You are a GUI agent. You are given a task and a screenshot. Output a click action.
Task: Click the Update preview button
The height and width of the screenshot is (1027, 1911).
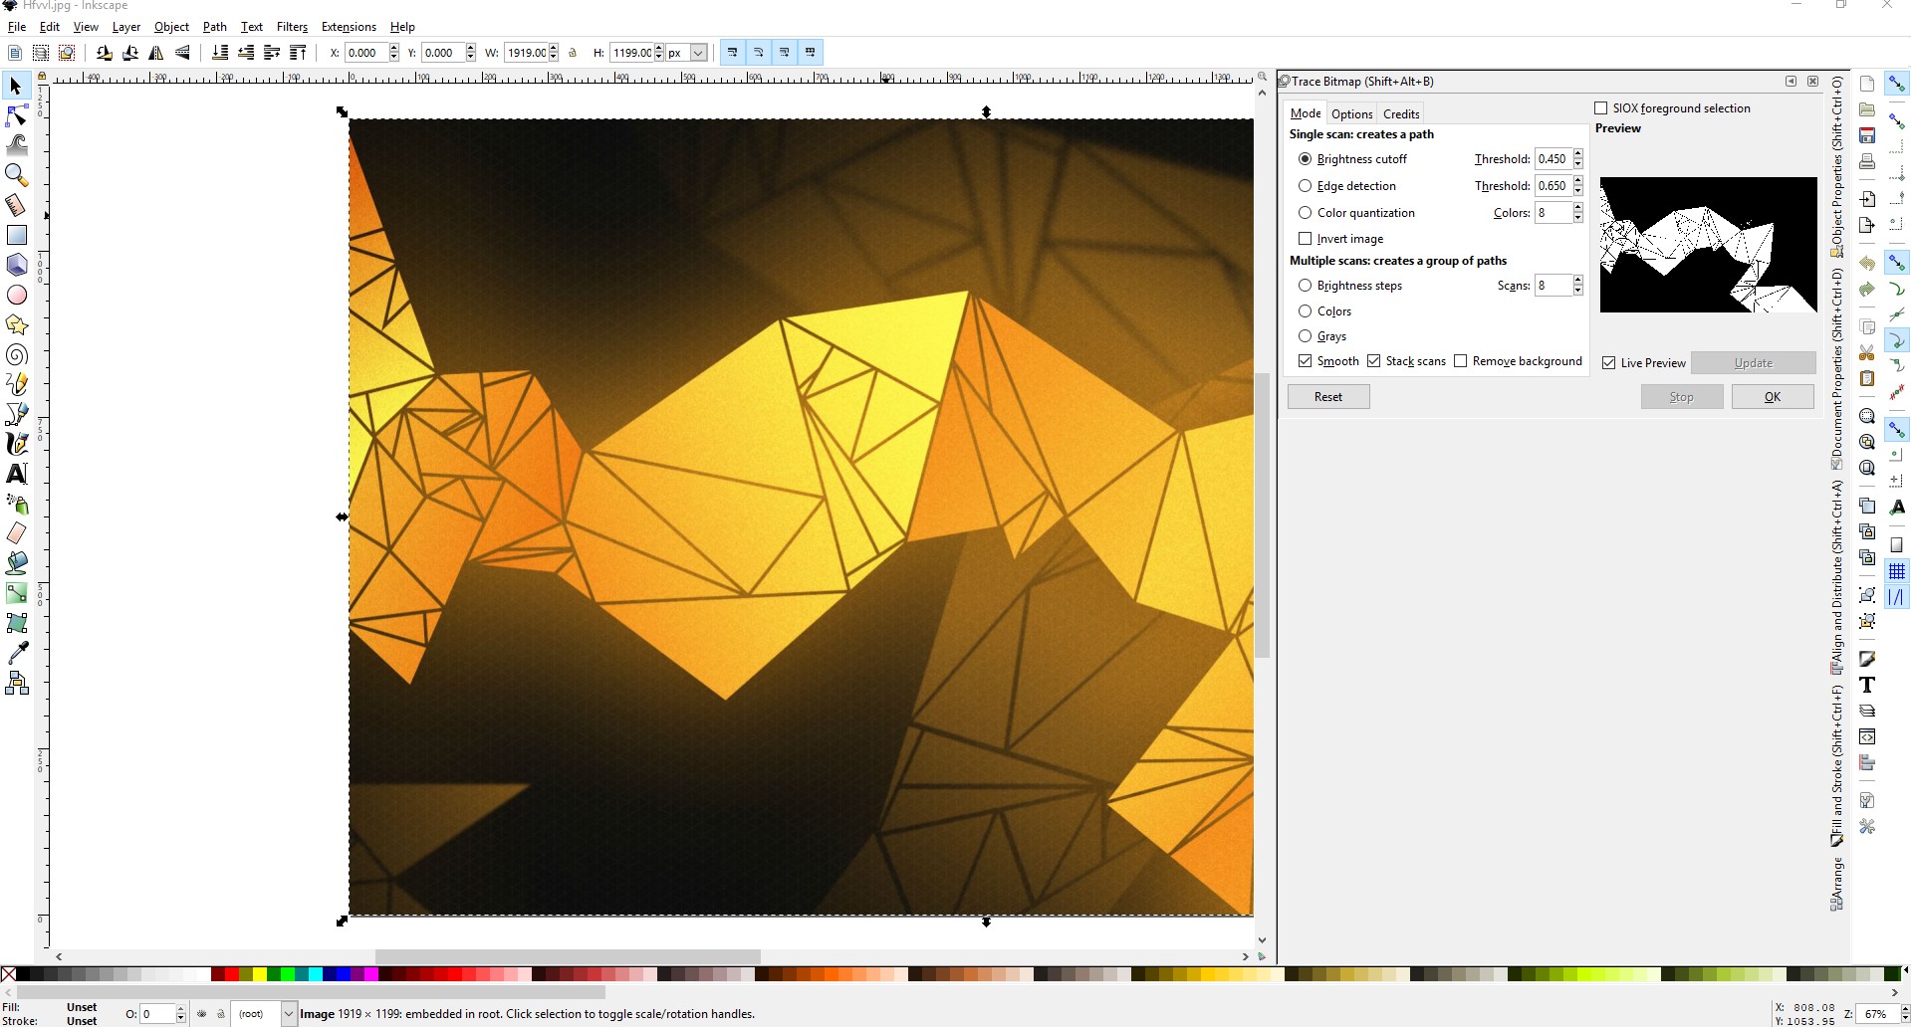click(x=1754, y=363)
